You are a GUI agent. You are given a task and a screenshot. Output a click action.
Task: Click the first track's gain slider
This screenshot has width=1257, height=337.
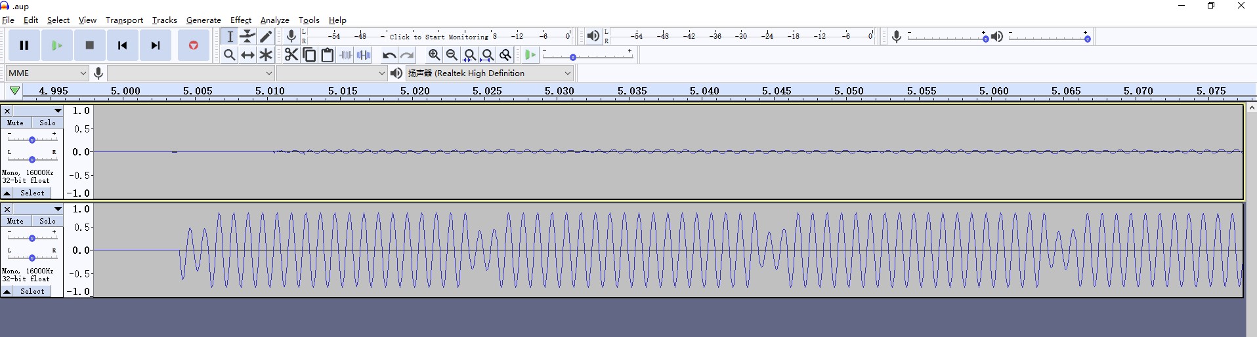tap(32, 140)
